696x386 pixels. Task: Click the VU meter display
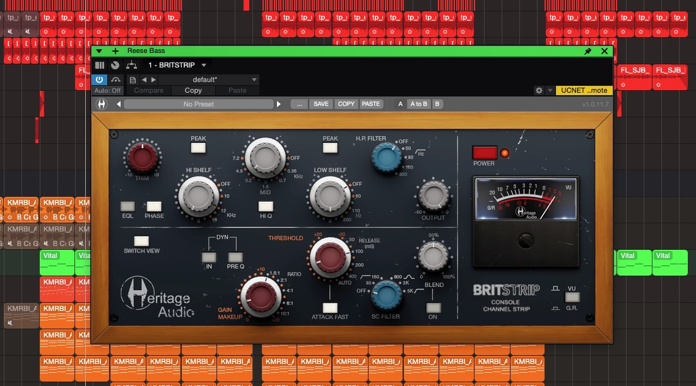click(526, 199)
